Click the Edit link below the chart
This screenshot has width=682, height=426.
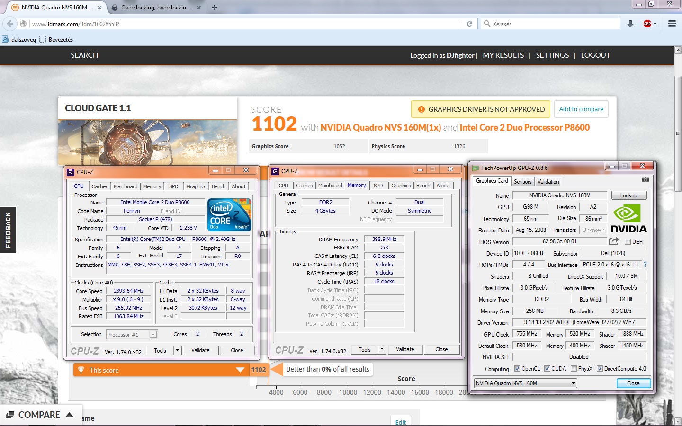[x=401, y=422]
